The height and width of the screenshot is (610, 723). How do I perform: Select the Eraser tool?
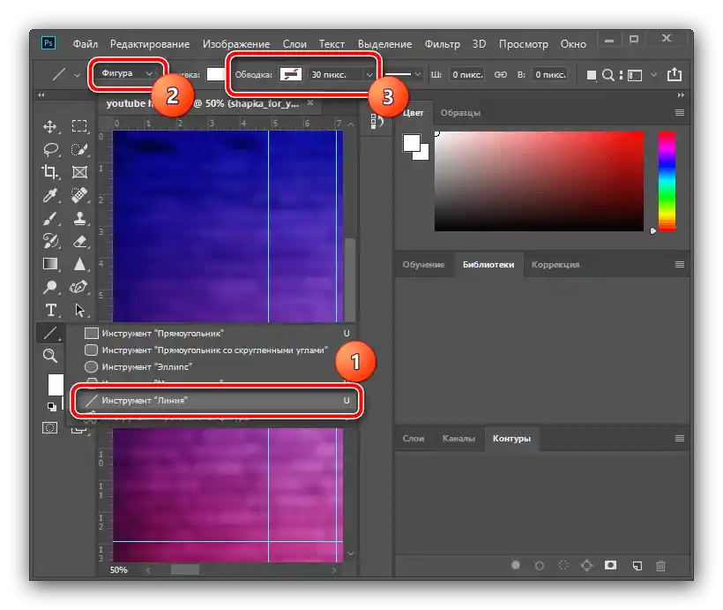[79, 241]
